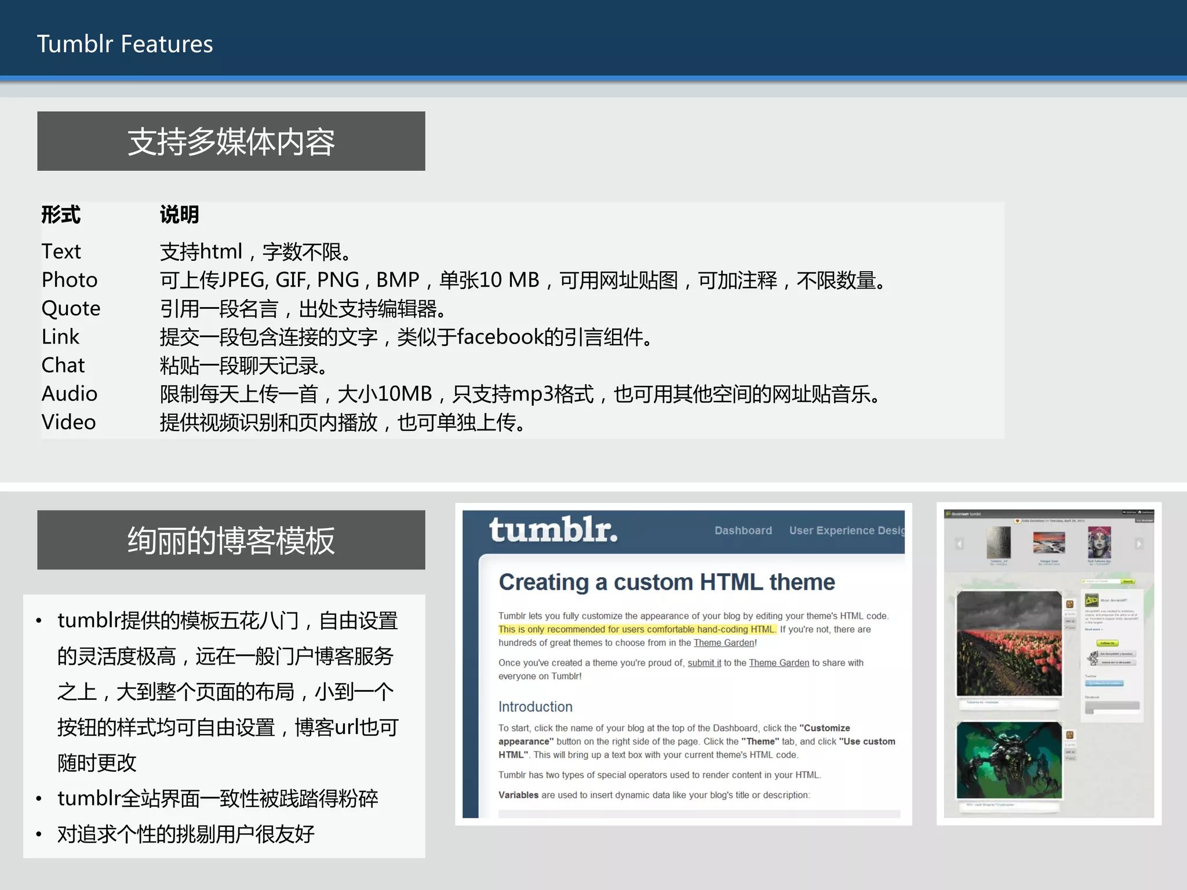Viewport: 1187px width, 890px height.
Task: Open the tulip field photo thumbnail
Action: click(x=1009, y=644)
